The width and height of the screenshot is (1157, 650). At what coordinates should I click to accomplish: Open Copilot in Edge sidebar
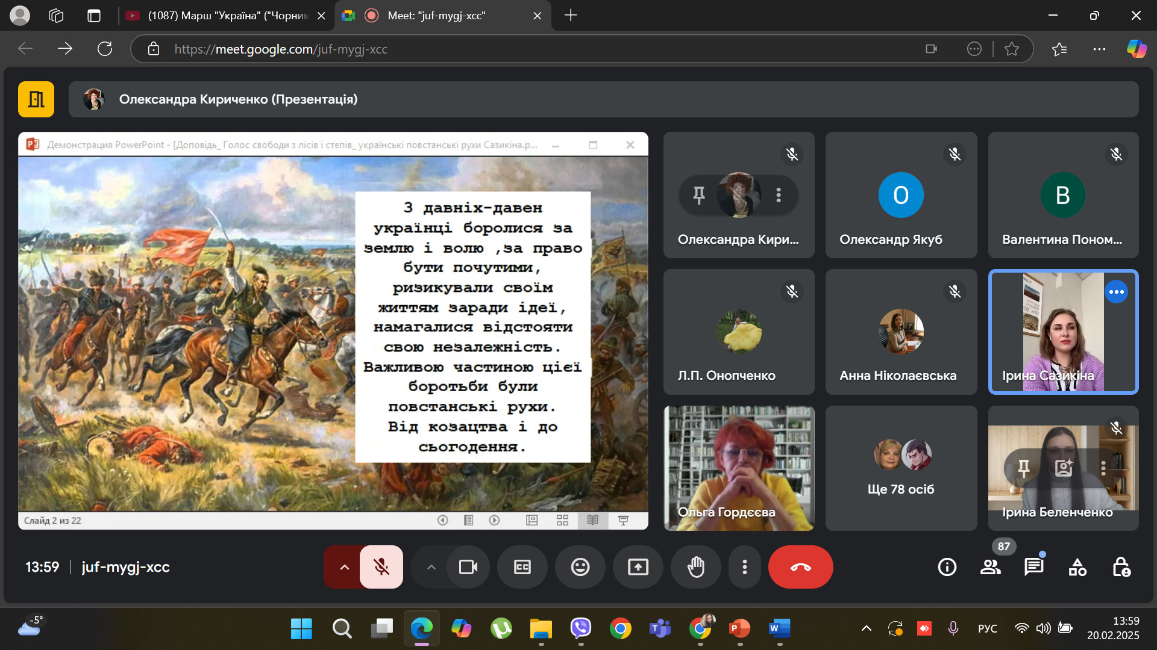[x=1137, y=49]
